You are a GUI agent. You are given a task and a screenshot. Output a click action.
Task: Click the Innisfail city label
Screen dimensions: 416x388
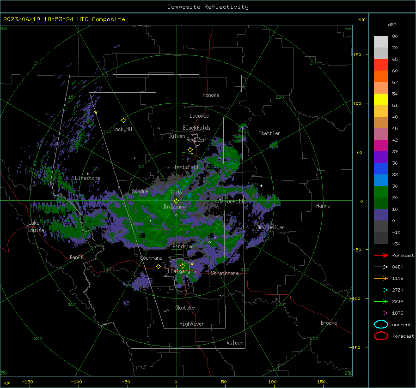coord(186,167)
